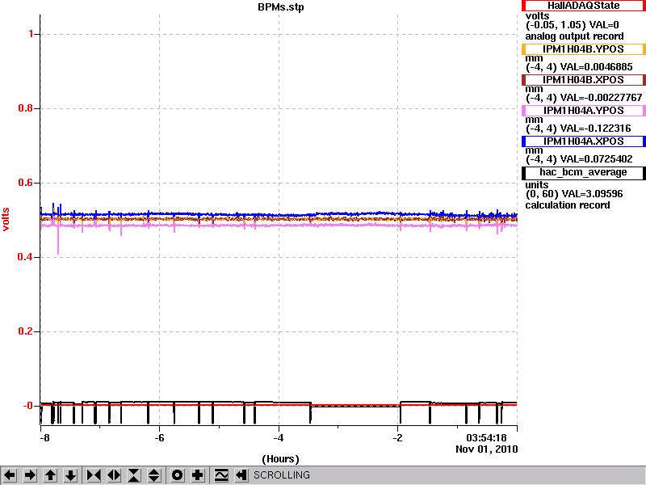This screenshot has height=485, width=646.
Task: Click the curve graph mode toolbar icon
Action: [x=221, y=475]
